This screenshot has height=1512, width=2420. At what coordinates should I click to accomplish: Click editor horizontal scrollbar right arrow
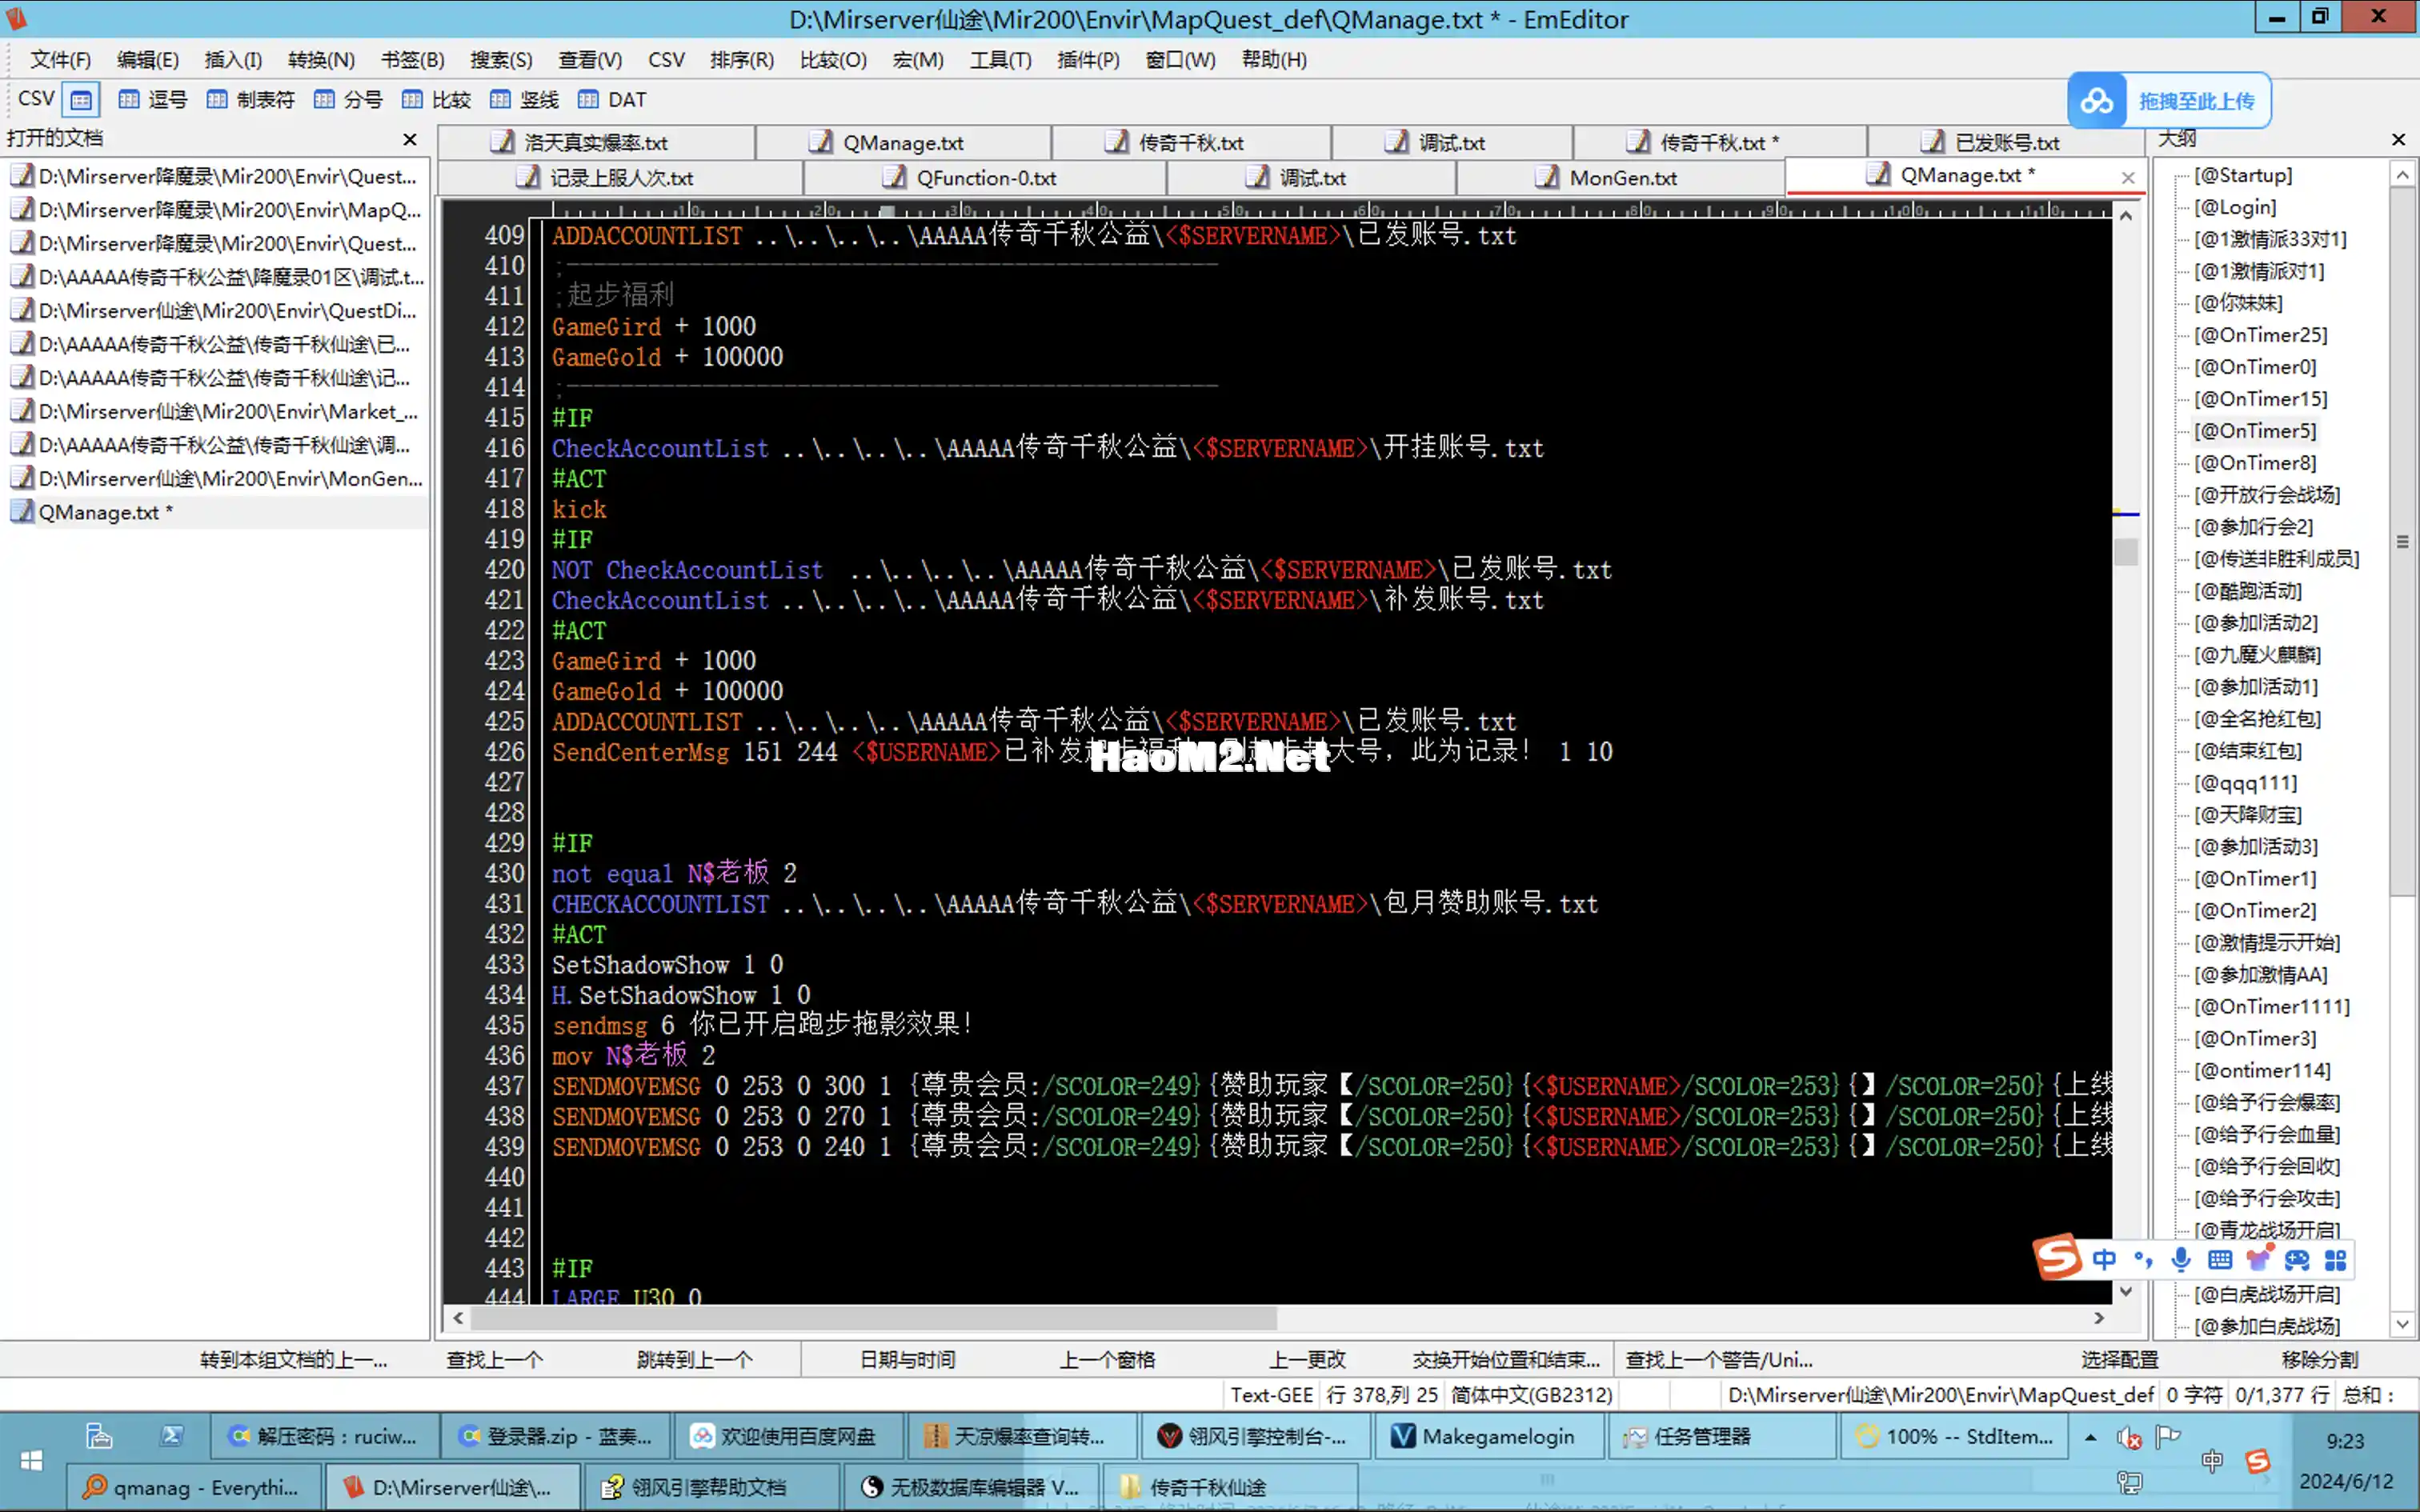[2099, 1318]
